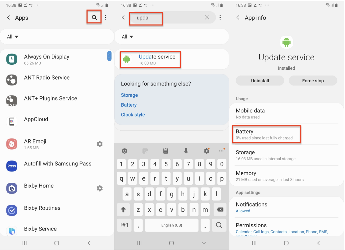Open Bixby Home settings gear
Screen dimensions: 345x250
point(100,188)
